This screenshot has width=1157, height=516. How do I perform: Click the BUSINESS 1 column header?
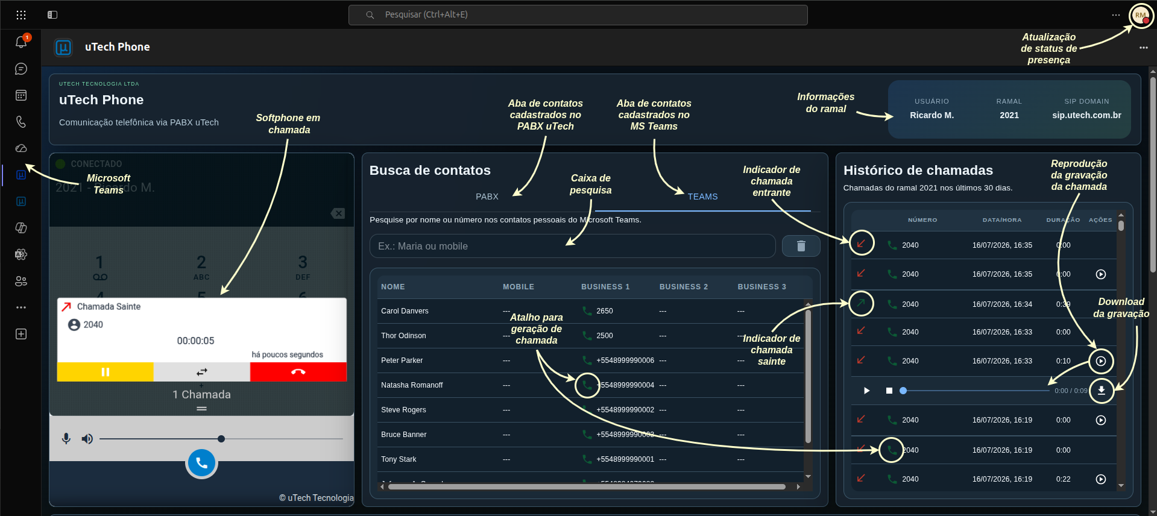605,287
